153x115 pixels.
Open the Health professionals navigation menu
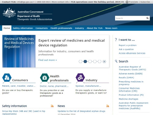61,28
